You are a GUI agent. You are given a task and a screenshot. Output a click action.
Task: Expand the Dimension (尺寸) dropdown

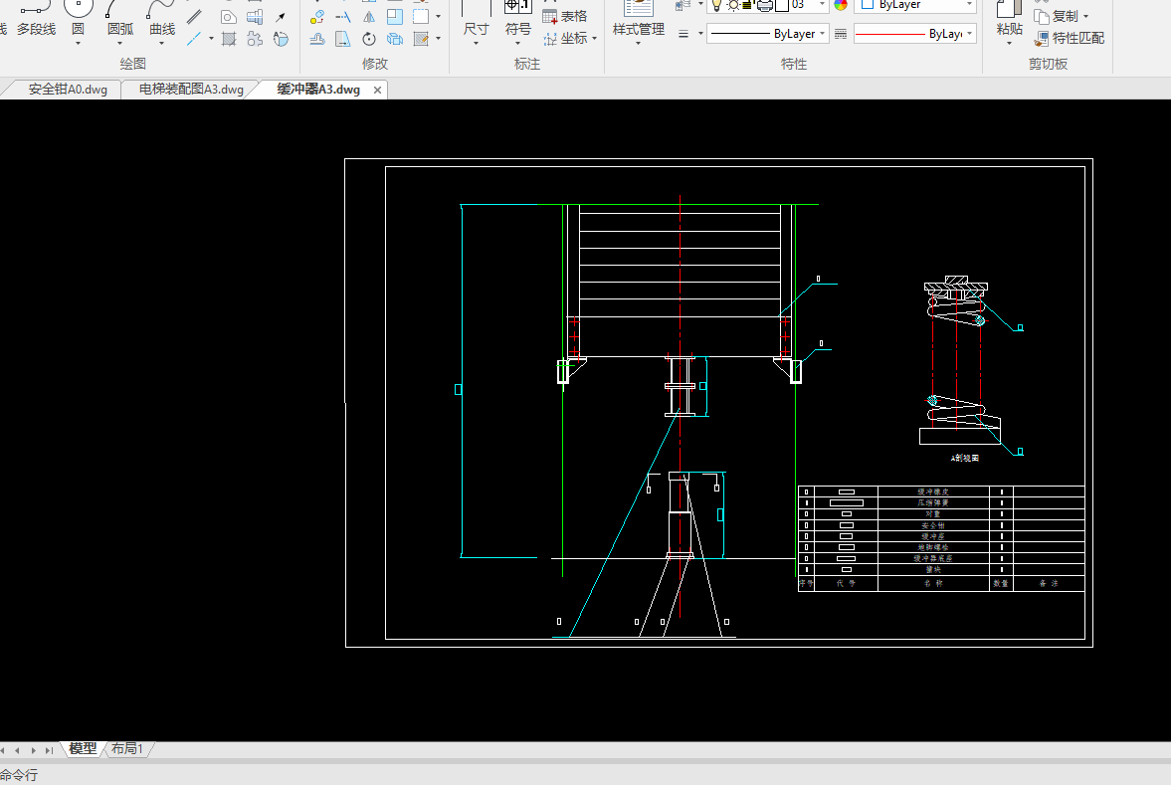(x=476, y=43)
